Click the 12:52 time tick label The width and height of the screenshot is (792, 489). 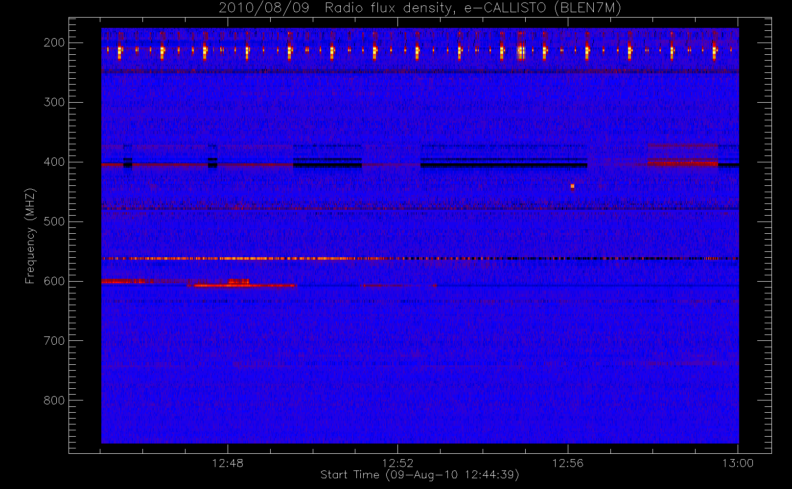click(398, 463)
